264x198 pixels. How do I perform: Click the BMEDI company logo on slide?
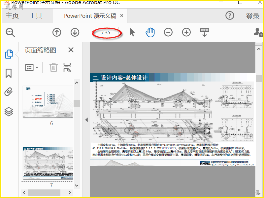pos(205,163)
